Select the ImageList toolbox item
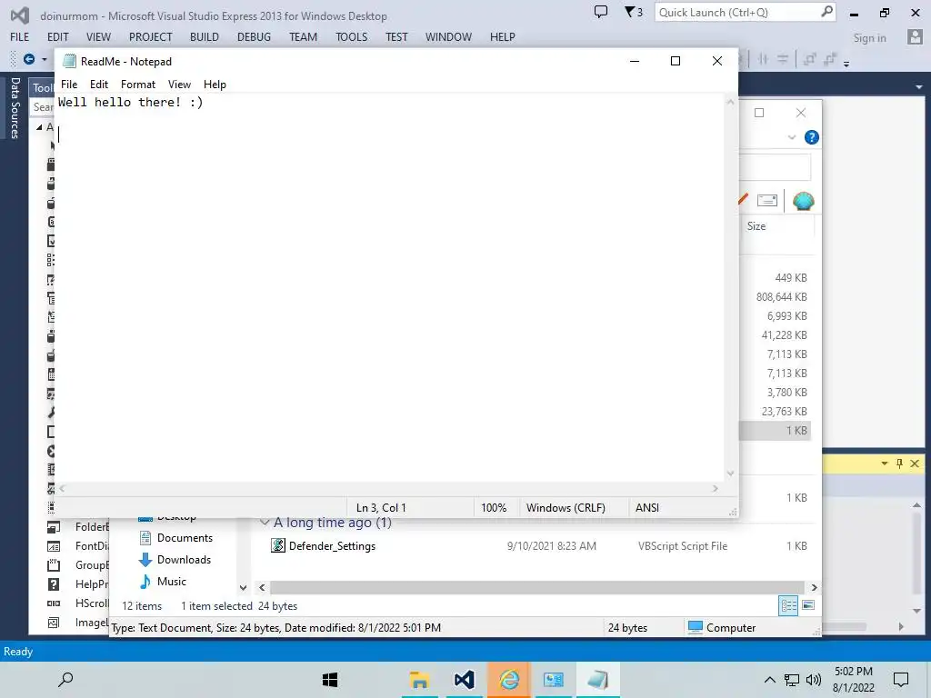 [78, 622]
